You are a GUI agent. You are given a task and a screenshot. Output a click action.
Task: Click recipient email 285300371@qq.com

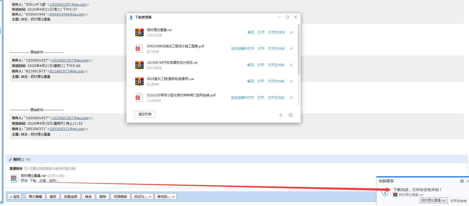point(67,129)
